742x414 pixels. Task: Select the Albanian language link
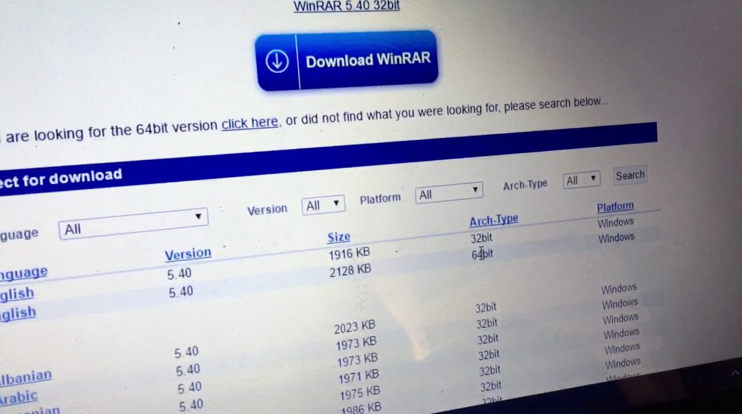(x=26, y=377)
